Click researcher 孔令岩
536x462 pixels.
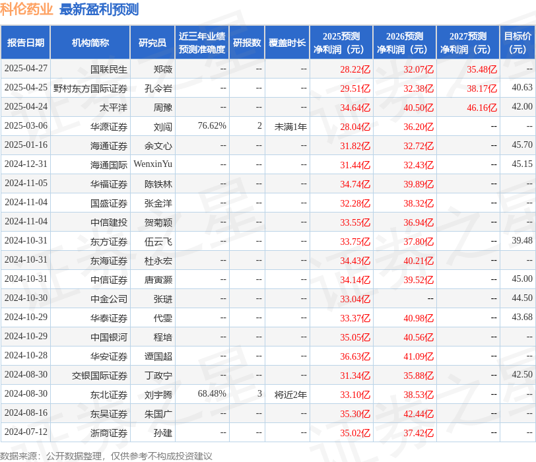coord(158,88)
